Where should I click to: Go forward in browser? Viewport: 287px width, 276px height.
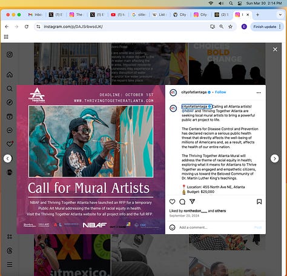(x=16, y=27)
